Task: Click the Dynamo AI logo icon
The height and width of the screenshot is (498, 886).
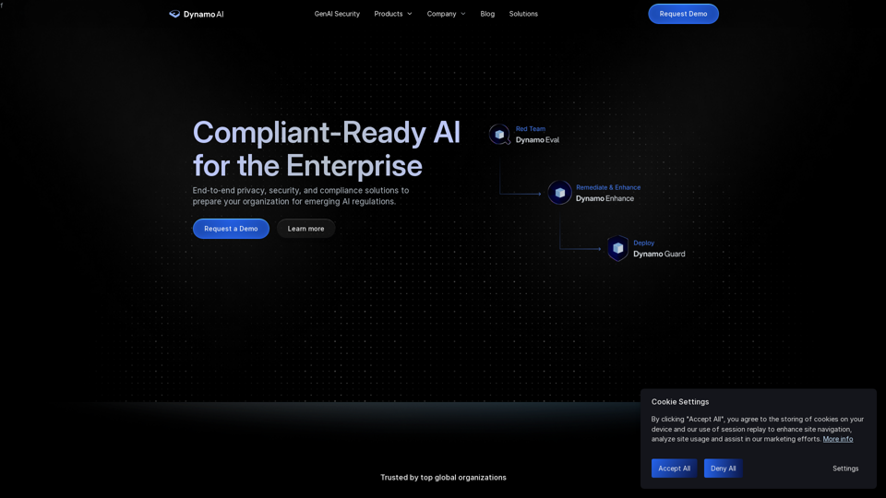Action: click(174, 14)
